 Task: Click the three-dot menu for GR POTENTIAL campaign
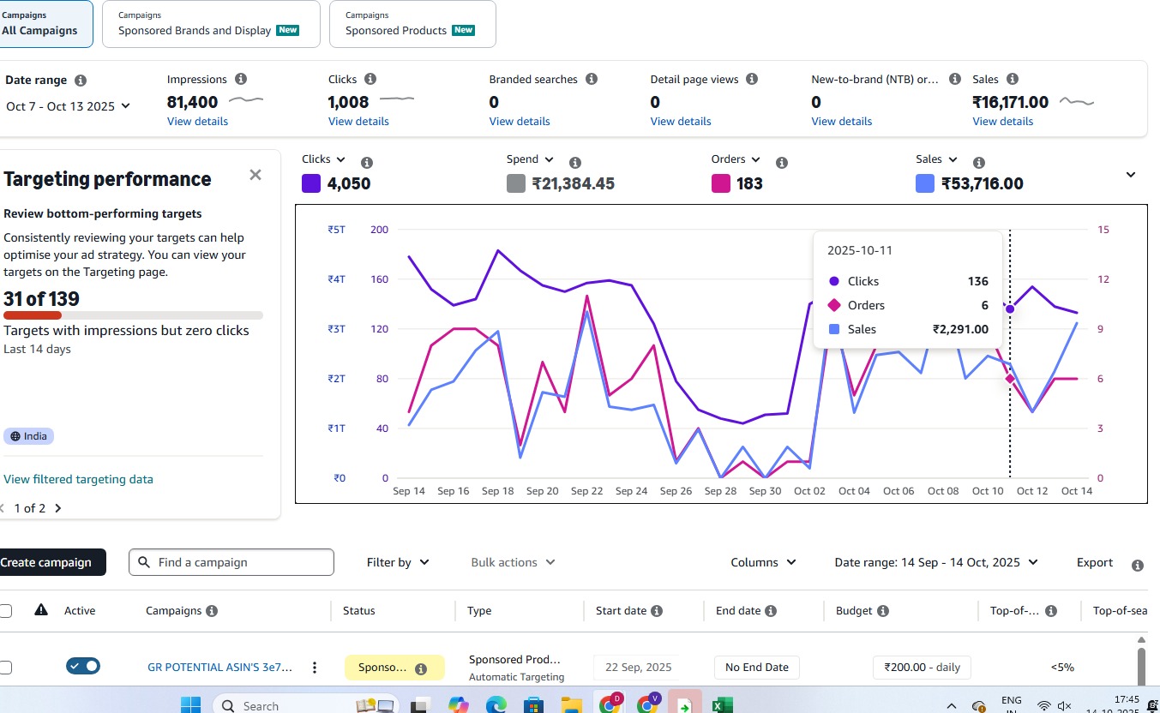[315, 668]
